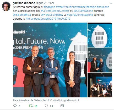Visit the @OlivettiOnline profile mention

point(83,11)
